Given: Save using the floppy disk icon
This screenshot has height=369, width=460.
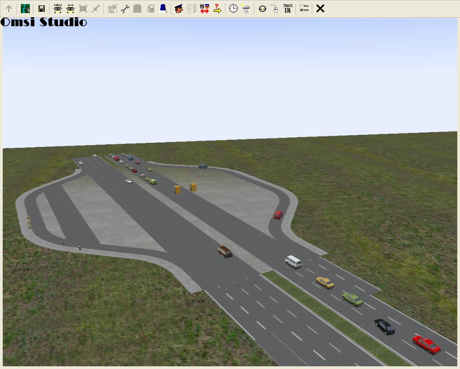Looking at the screenshot, I should tap(41, 9).
